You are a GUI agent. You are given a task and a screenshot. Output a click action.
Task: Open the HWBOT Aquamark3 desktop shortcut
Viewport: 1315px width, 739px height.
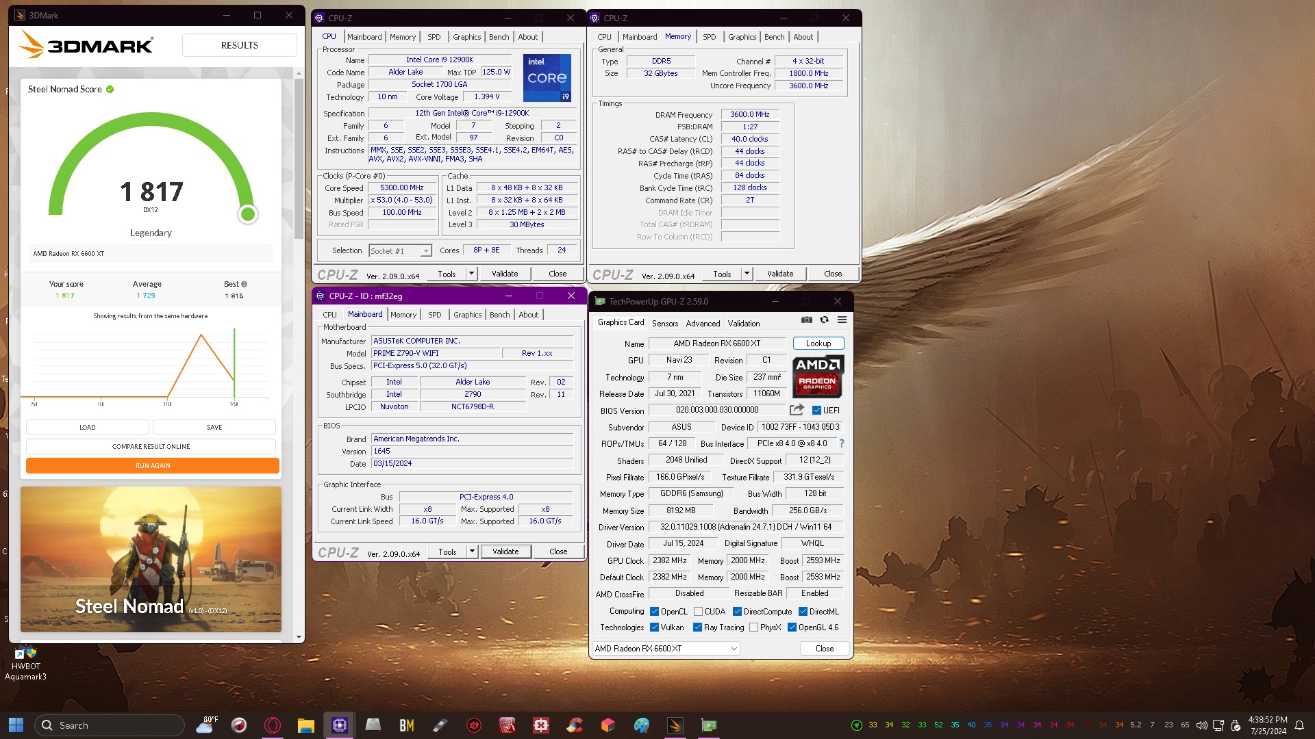click(26, 662)
